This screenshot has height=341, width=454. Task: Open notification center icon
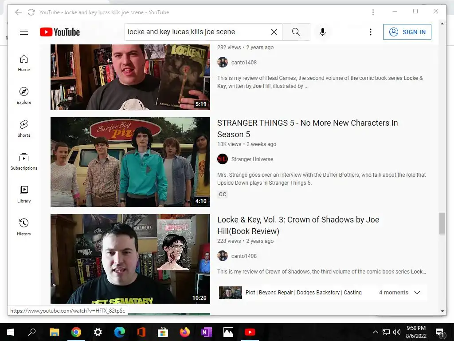pos(440,332)
